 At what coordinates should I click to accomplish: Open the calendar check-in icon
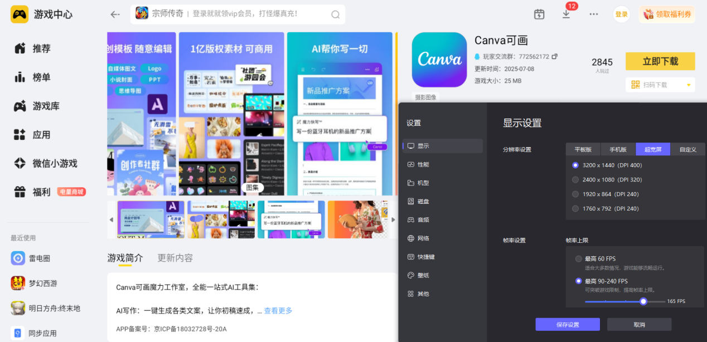(x=539, y=14)
